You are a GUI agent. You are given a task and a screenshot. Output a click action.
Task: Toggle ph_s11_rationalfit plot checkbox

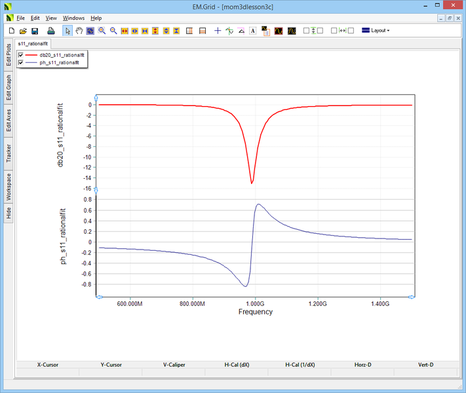click(21, 63)
